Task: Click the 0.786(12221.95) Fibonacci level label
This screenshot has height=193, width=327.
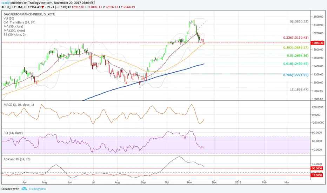Action: click(x=296, y=75)
